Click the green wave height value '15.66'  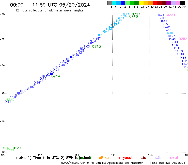tap(7, 148)
